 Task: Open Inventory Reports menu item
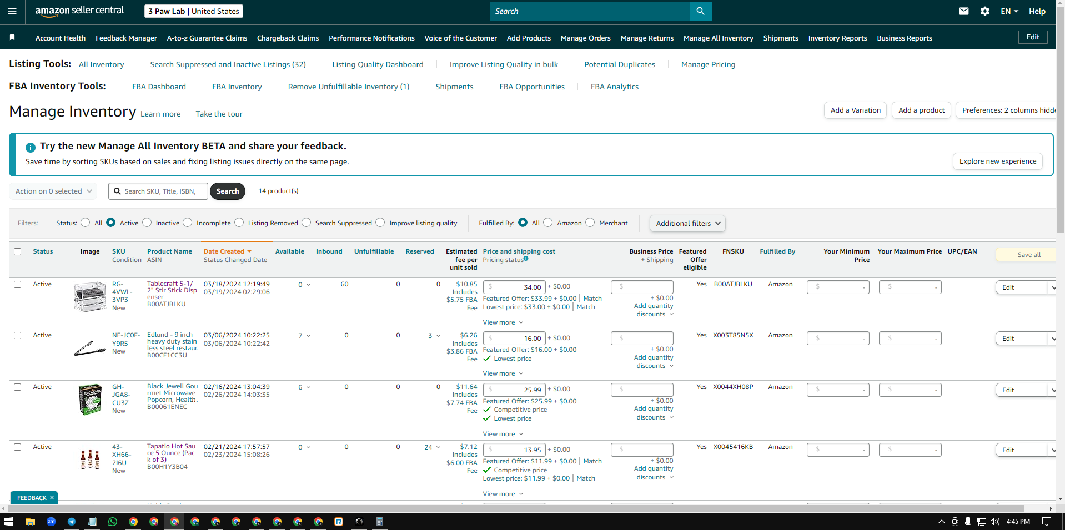coord(837,38)
